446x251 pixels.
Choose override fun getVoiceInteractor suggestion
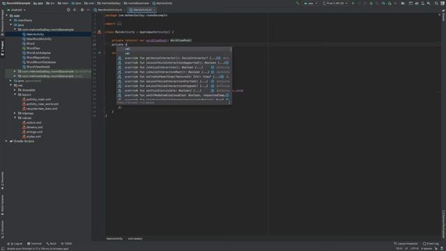coord(174,58)
